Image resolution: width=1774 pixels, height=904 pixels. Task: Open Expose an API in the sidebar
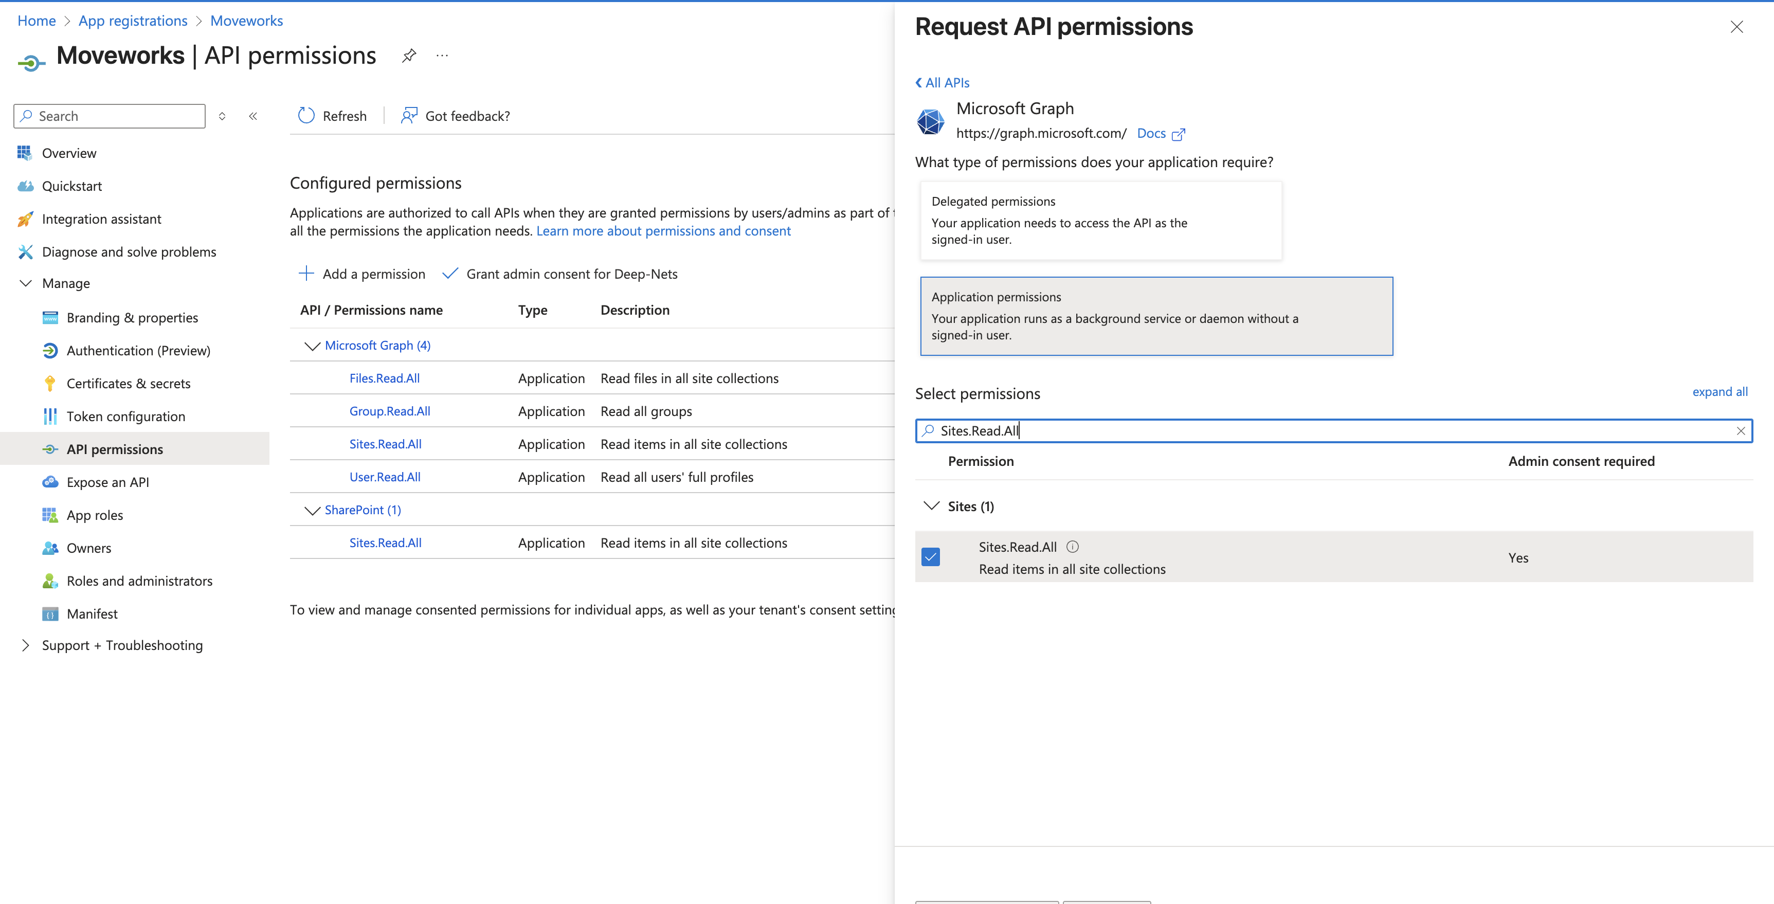point(107,482)
